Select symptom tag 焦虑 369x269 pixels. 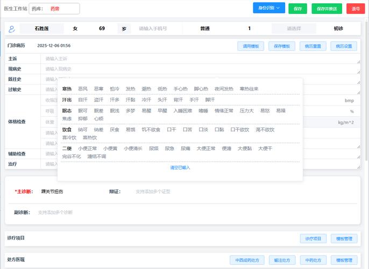pos(67,118)
